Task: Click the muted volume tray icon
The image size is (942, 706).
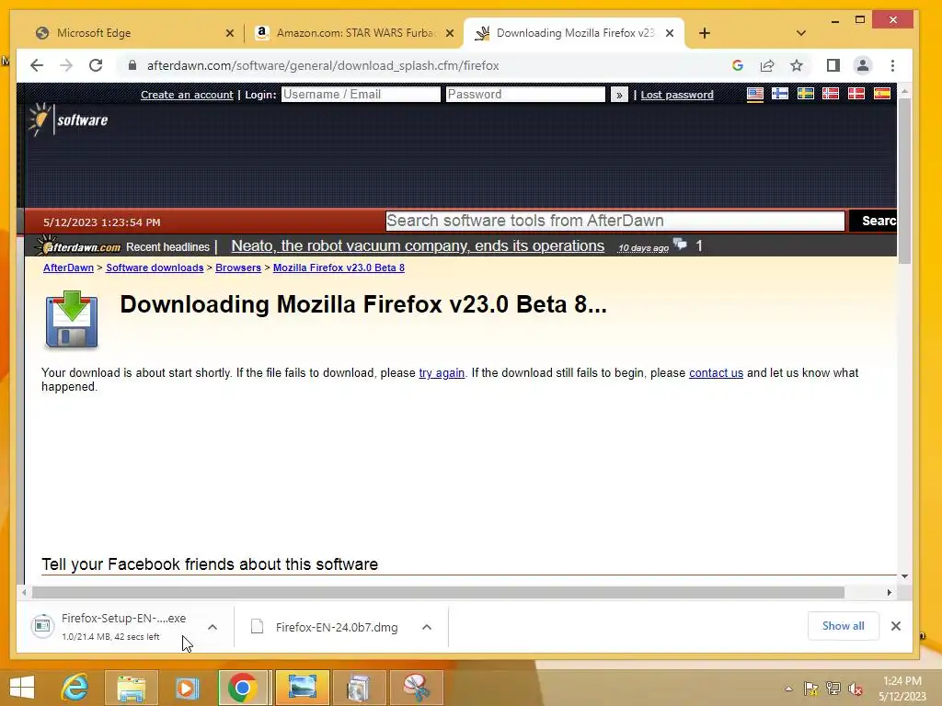Action: 855,689
